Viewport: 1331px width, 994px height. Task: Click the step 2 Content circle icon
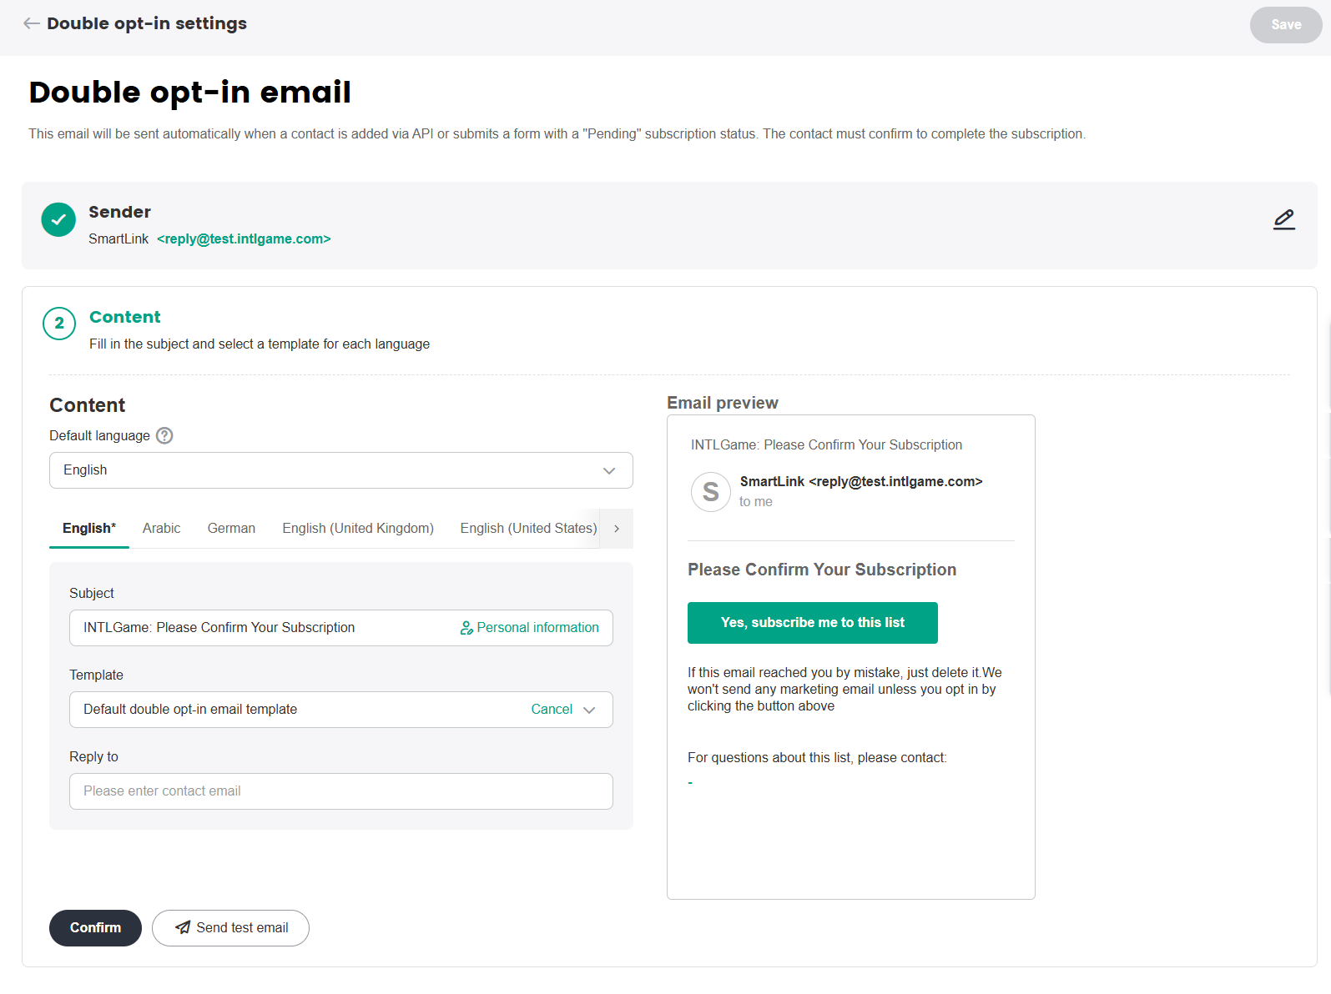(59, 324)
